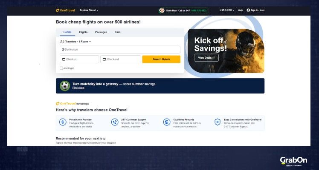Click the Easy Cancellations shield icon

(217, 122)
